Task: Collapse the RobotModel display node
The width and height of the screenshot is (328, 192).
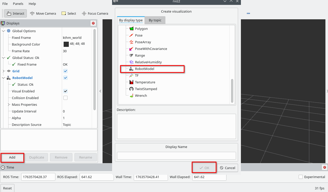Action: coord(3,78)
